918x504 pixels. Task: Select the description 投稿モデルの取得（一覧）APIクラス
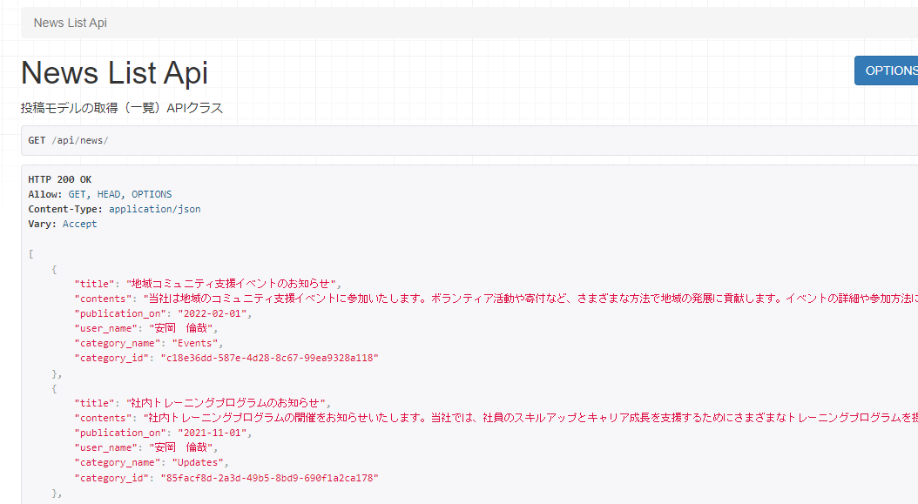(122, 108)
